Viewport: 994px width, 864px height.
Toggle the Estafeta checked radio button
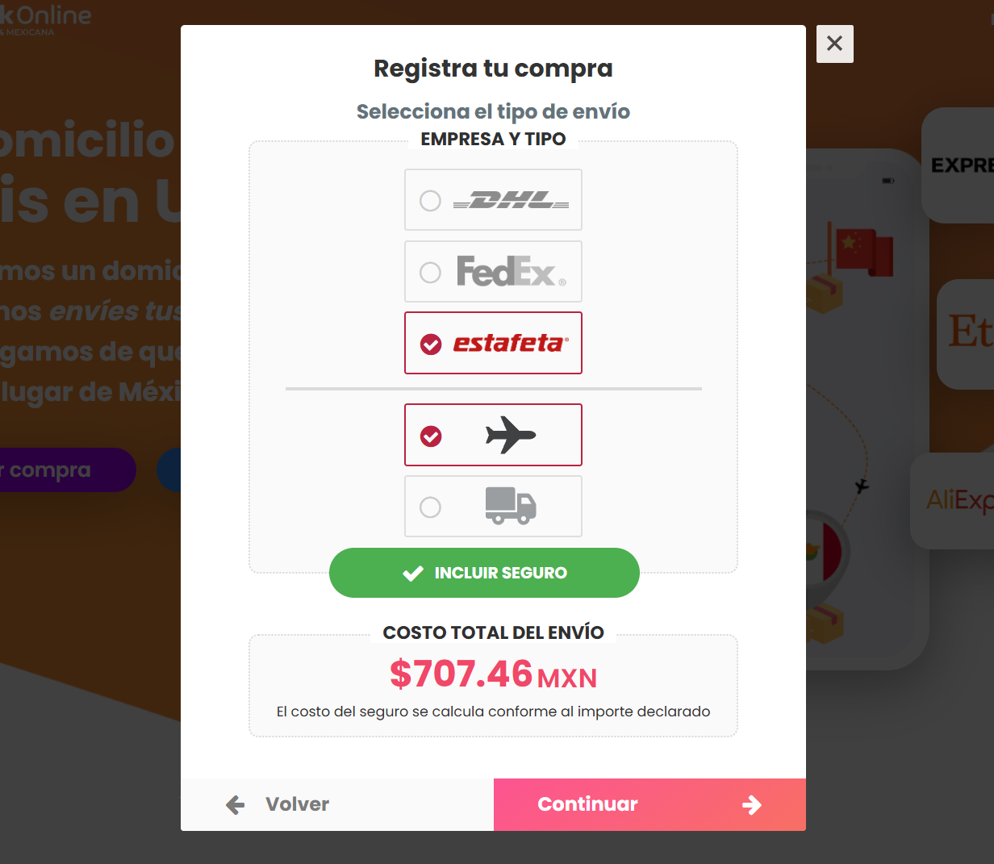pos(431,344)
